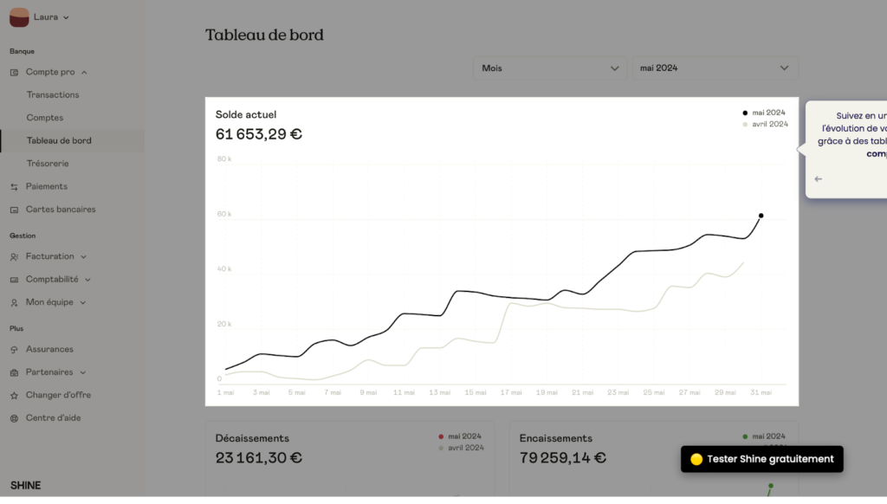Open the mai 2024 date dropdown
Viewport: 887px width, 504px height.
[x=715, y=68]
